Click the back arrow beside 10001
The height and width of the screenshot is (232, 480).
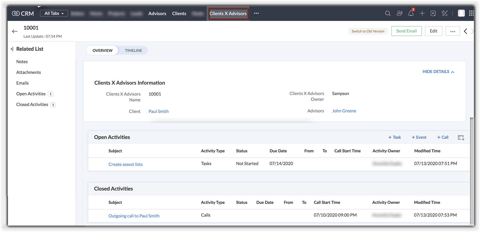click(15, 31)
